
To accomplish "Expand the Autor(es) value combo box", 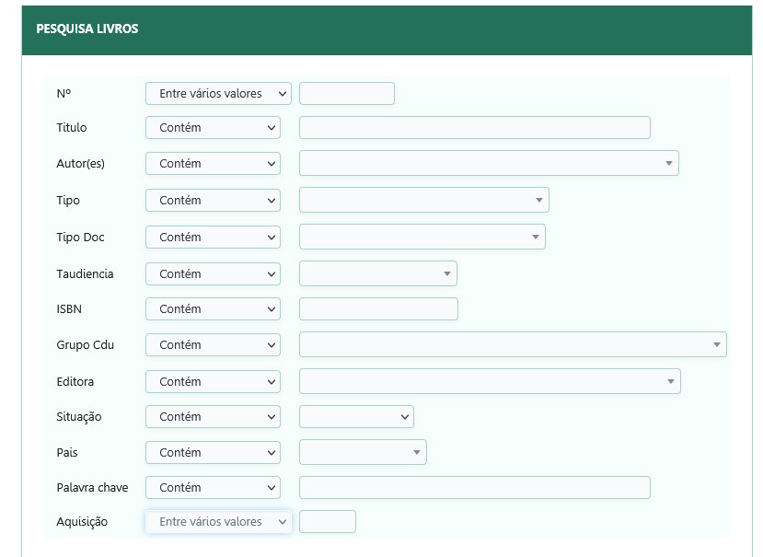I will click(489, 163).
